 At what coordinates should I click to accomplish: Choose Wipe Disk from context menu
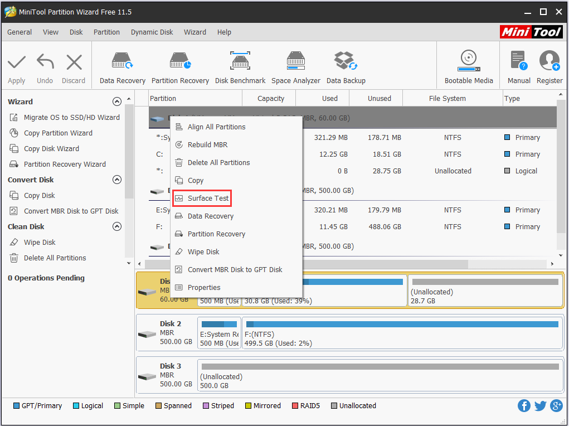coord(237,251)
